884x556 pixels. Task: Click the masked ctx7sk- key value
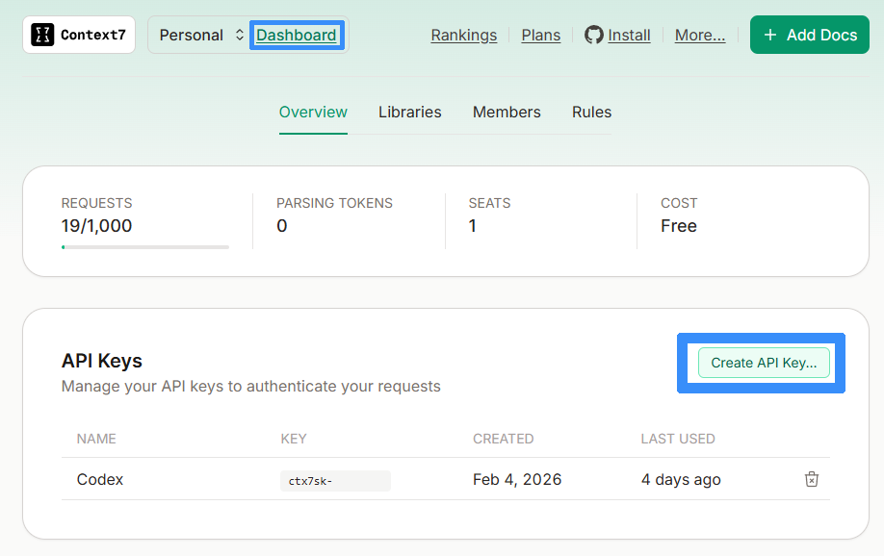(334, 480)
